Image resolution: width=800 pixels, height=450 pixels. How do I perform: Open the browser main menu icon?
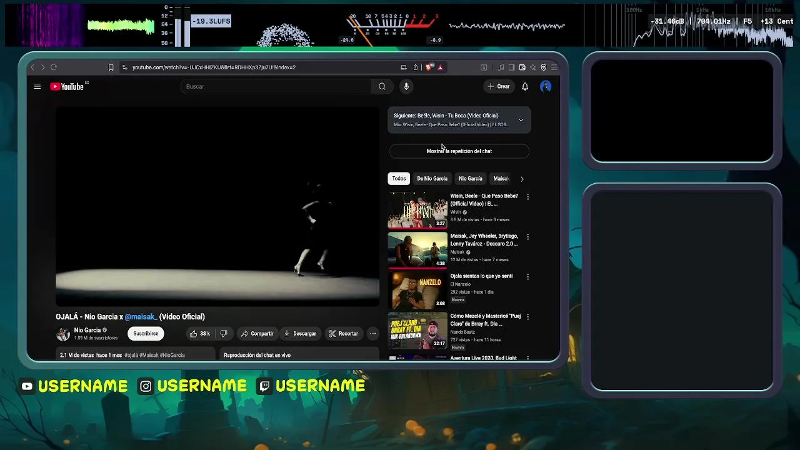(x=554, y=67)
